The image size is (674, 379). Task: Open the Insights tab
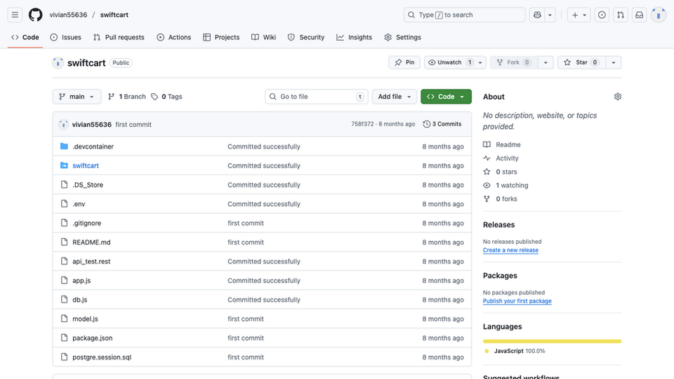point(354,37)
